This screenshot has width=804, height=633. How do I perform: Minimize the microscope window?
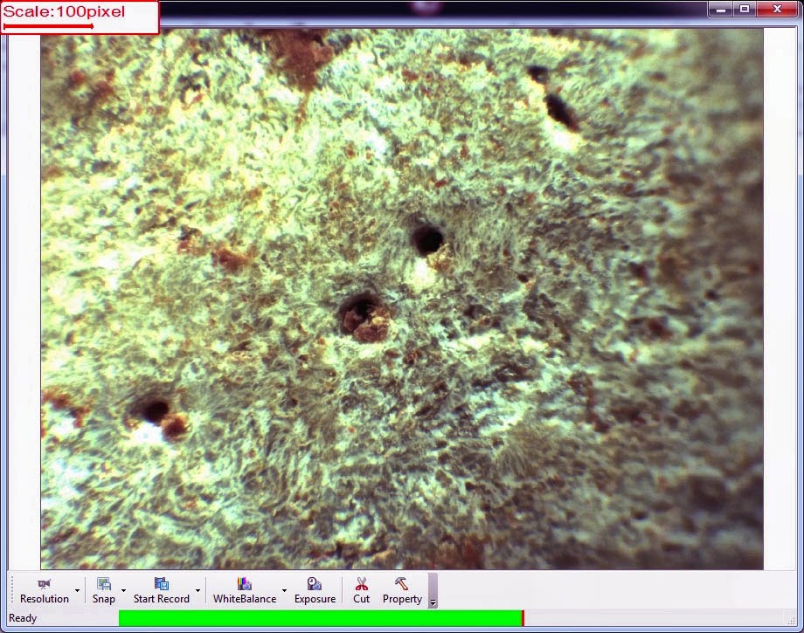[x=721, y=10]
